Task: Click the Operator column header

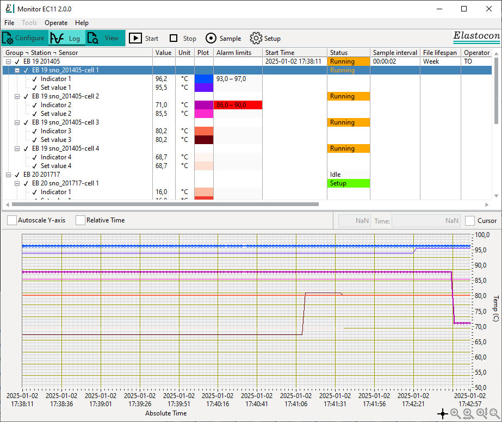Action: (x=476, y=53)
